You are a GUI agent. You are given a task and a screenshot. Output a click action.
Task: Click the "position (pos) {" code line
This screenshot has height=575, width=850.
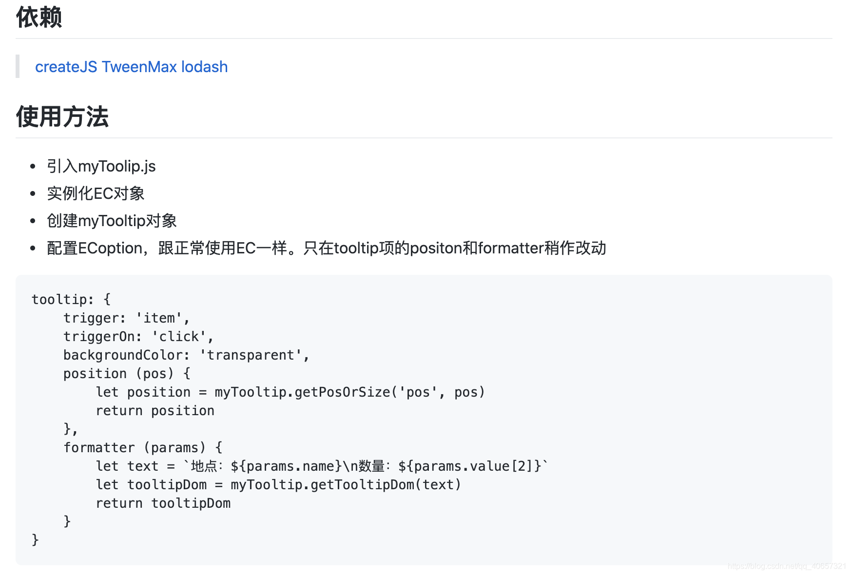[x=127, y=373]
